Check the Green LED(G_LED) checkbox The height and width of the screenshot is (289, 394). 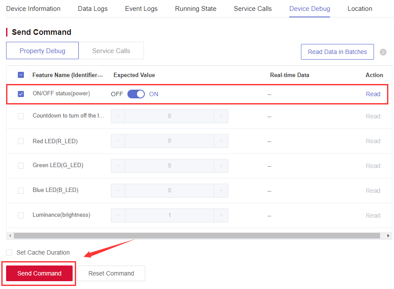pos(21,166)
